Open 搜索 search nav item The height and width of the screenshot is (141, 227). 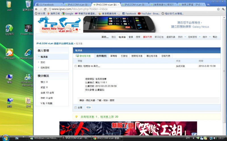[138, 37]
